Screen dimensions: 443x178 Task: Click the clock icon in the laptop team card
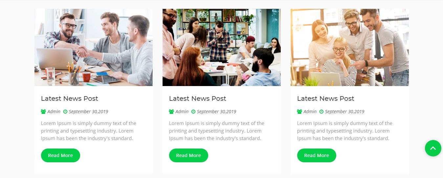[321, 112]
